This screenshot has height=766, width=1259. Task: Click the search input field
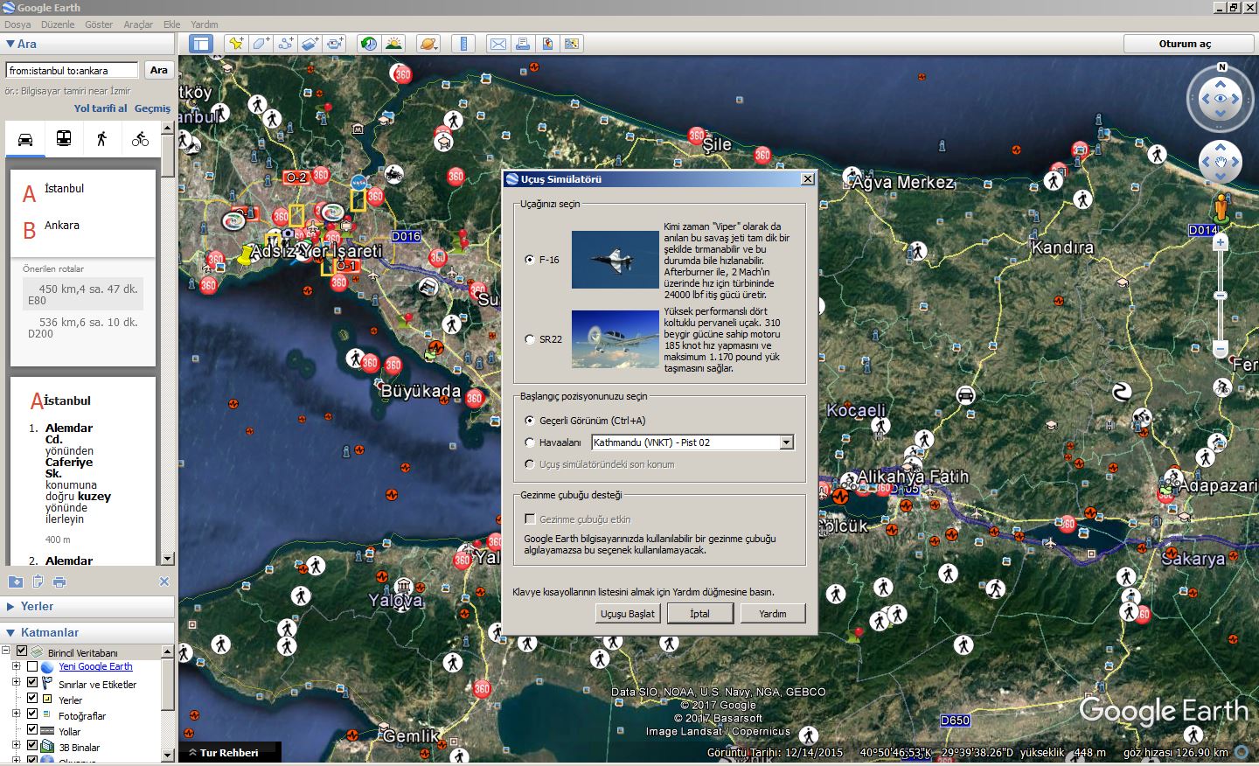coord(72,70)
